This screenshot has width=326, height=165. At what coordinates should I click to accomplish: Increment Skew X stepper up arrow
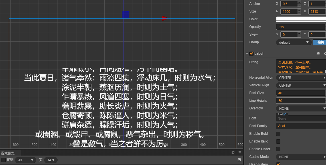click(299, 33)
